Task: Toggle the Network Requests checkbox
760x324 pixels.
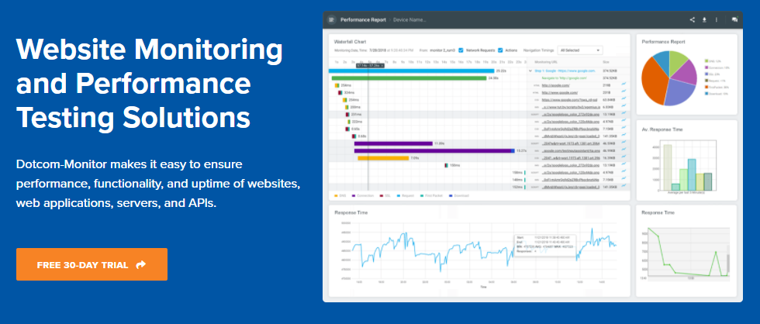Action: coord(461,50)
